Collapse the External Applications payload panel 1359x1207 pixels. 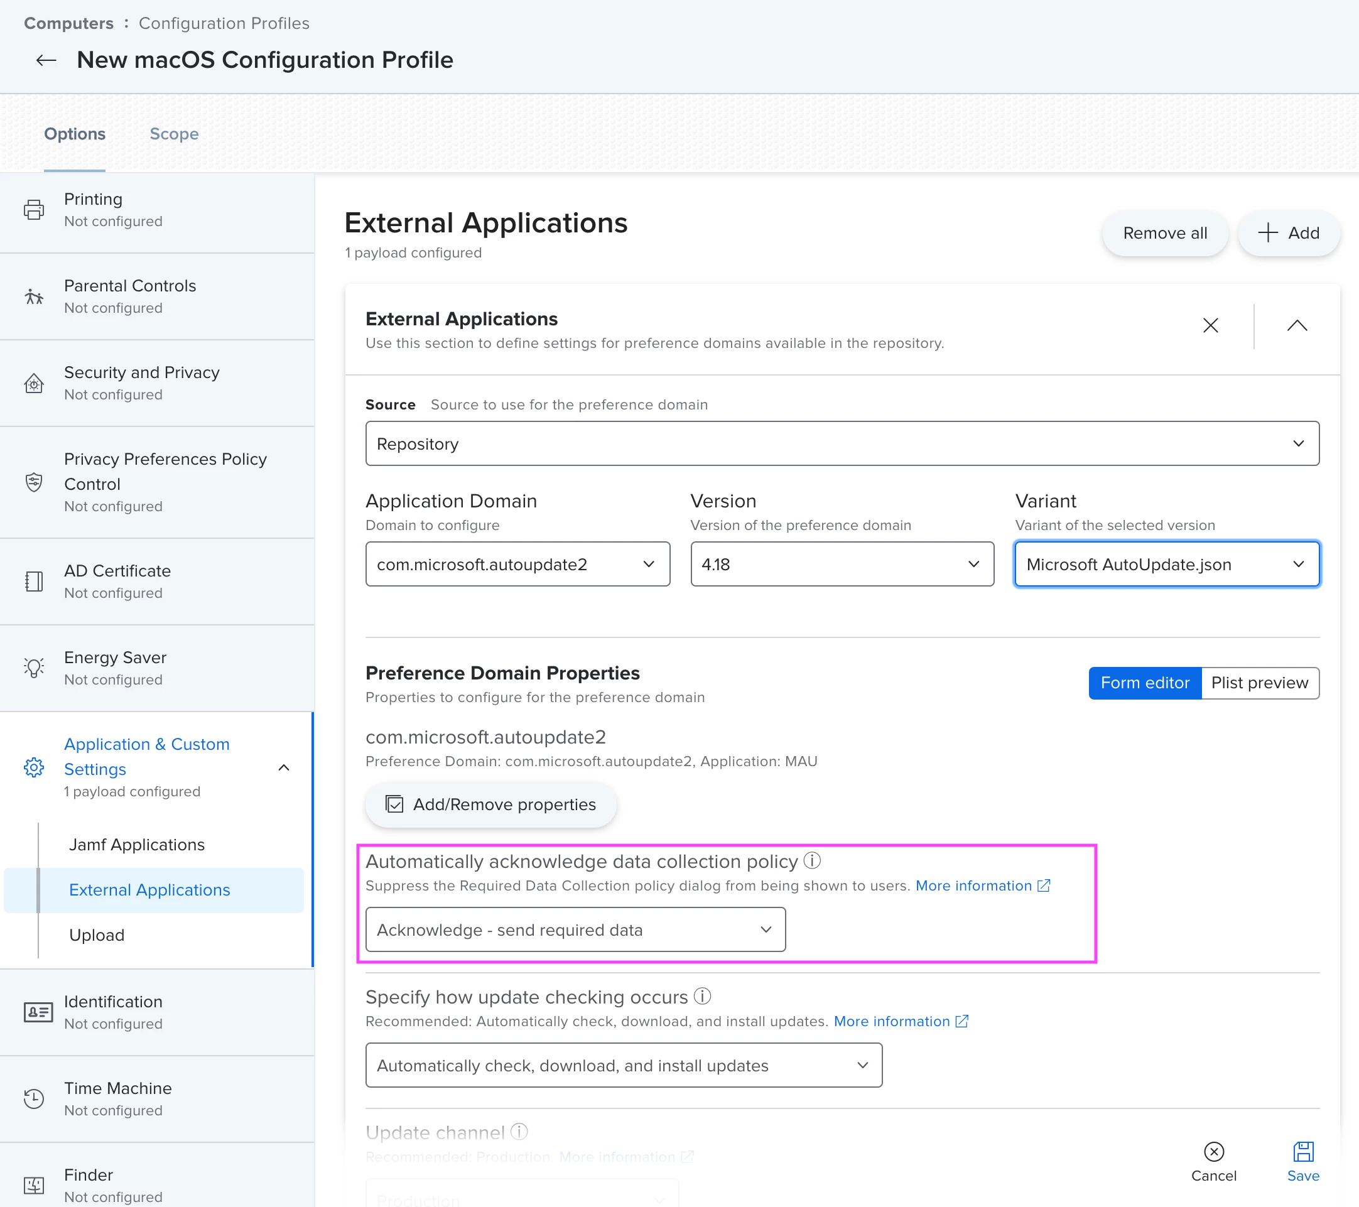pos(1297,325)
